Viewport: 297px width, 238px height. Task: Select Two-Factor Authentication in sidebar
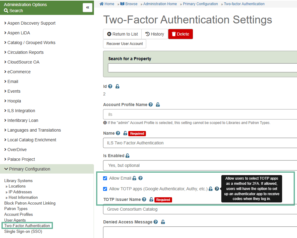27,226
